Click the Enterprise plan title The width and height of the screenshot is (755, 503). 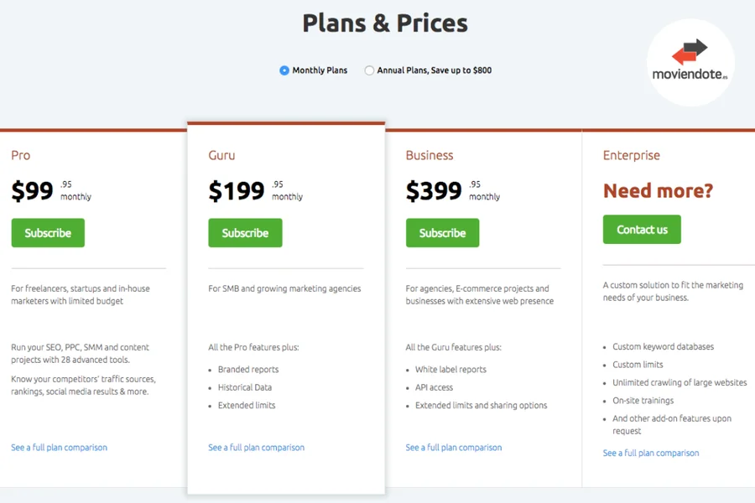pyautogui.click(x=631, y=155)
